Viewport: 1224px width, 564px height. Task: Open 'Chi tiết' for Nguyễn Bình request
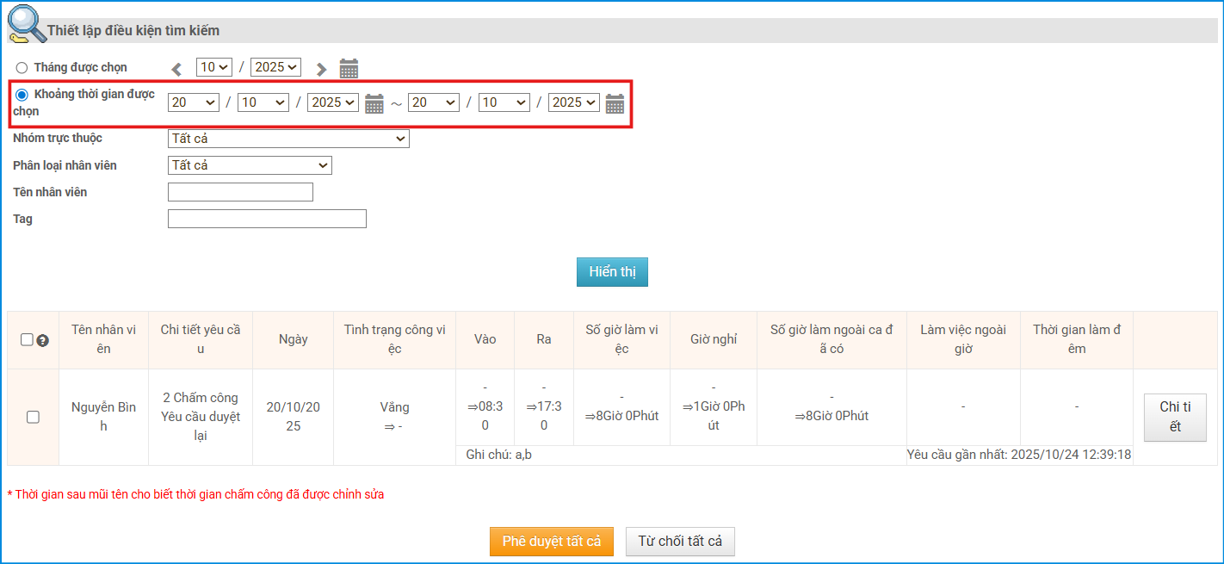pyautogui.click(x=1175, y=418)
